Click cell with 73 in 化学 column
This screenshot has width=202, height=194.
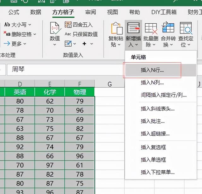coord(50,120)
